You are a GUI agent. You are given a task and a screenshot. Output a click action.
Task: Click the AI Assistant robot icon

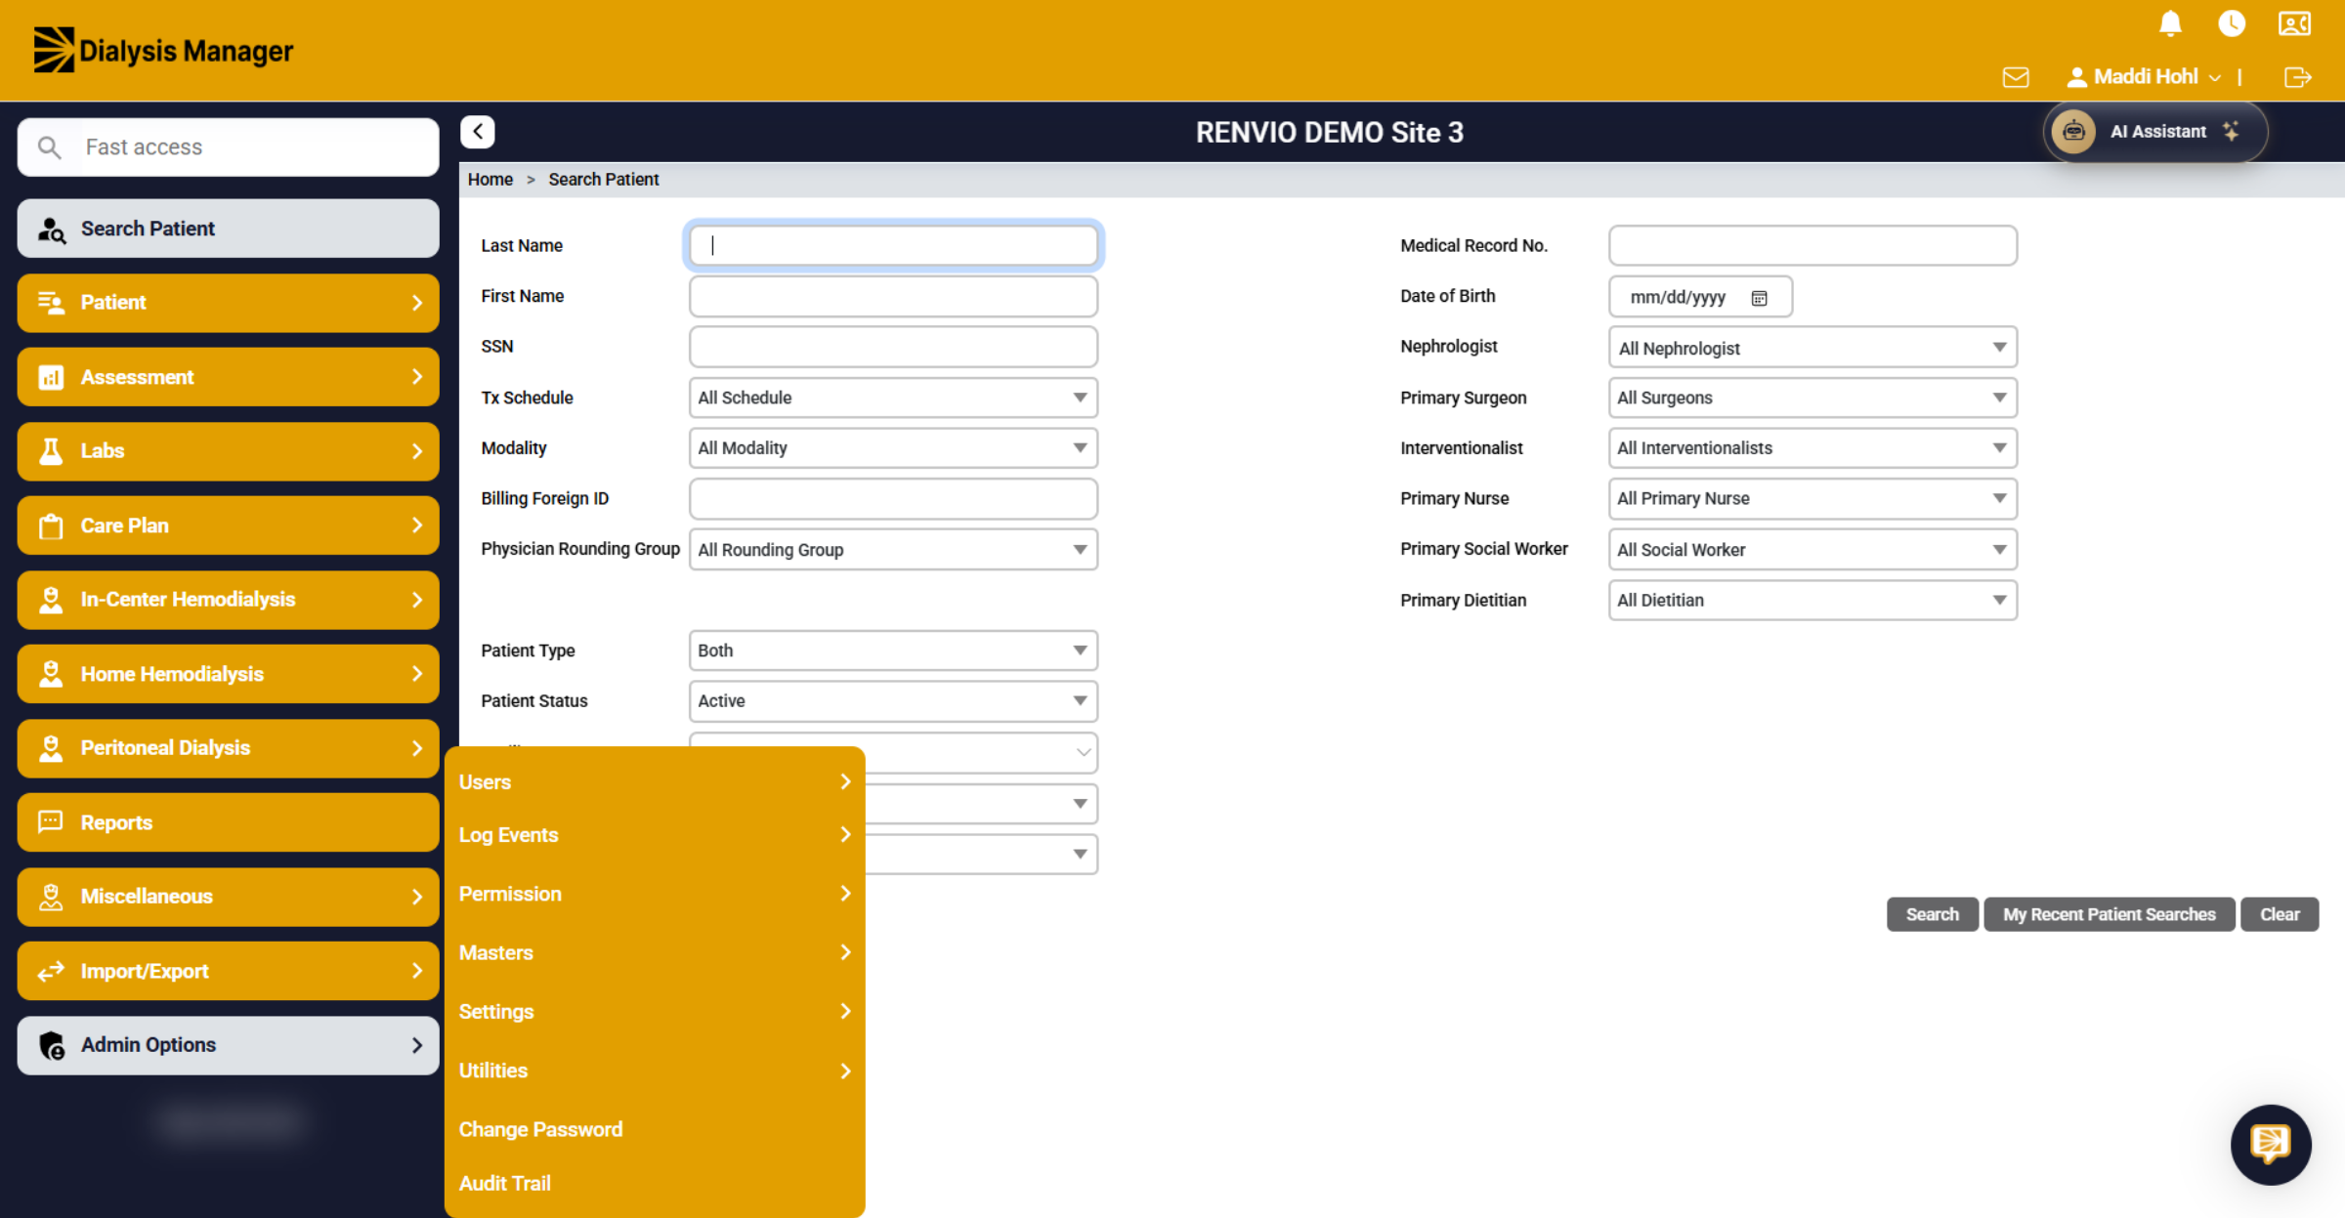point(2073,132)
